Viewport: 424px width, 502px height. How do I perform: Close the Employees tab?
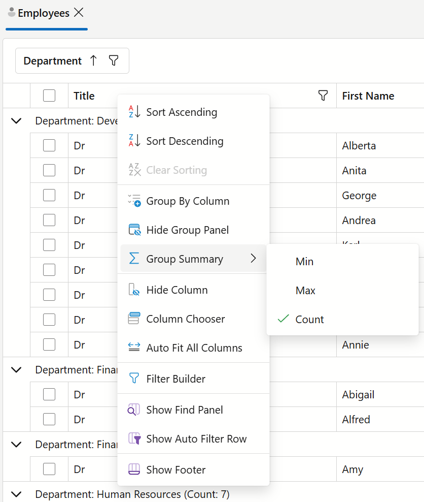point(79,13)
